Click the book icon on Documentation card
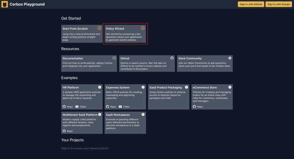Viewport: 294px width, 159px height. (114, 58)
